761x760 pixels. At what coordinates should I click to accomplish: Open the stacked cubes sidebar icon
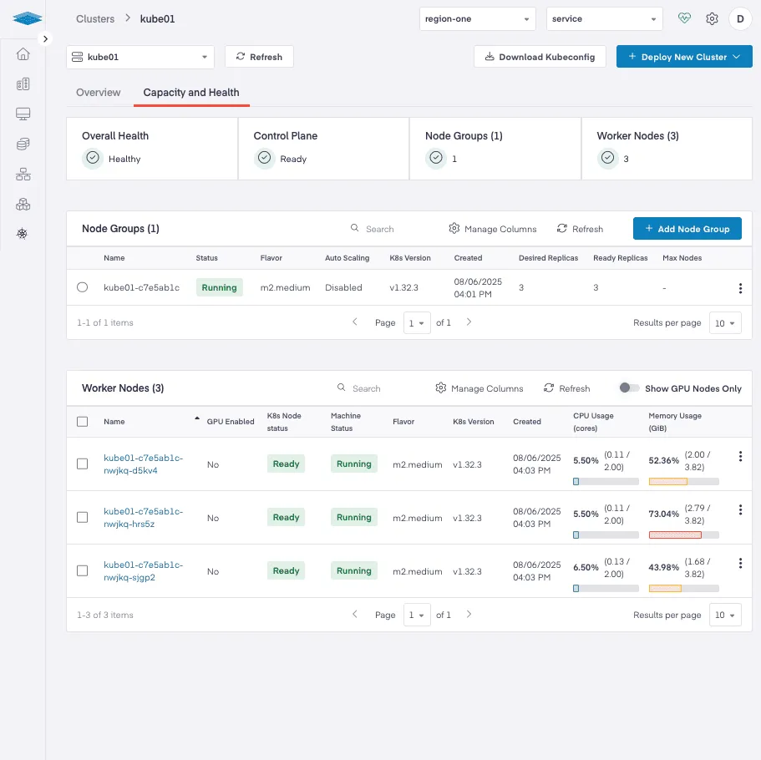23,205
